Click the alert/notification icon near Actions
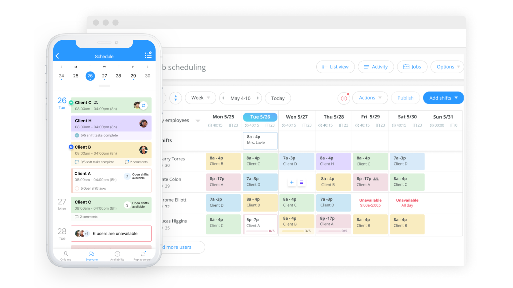 click(344, 98)
